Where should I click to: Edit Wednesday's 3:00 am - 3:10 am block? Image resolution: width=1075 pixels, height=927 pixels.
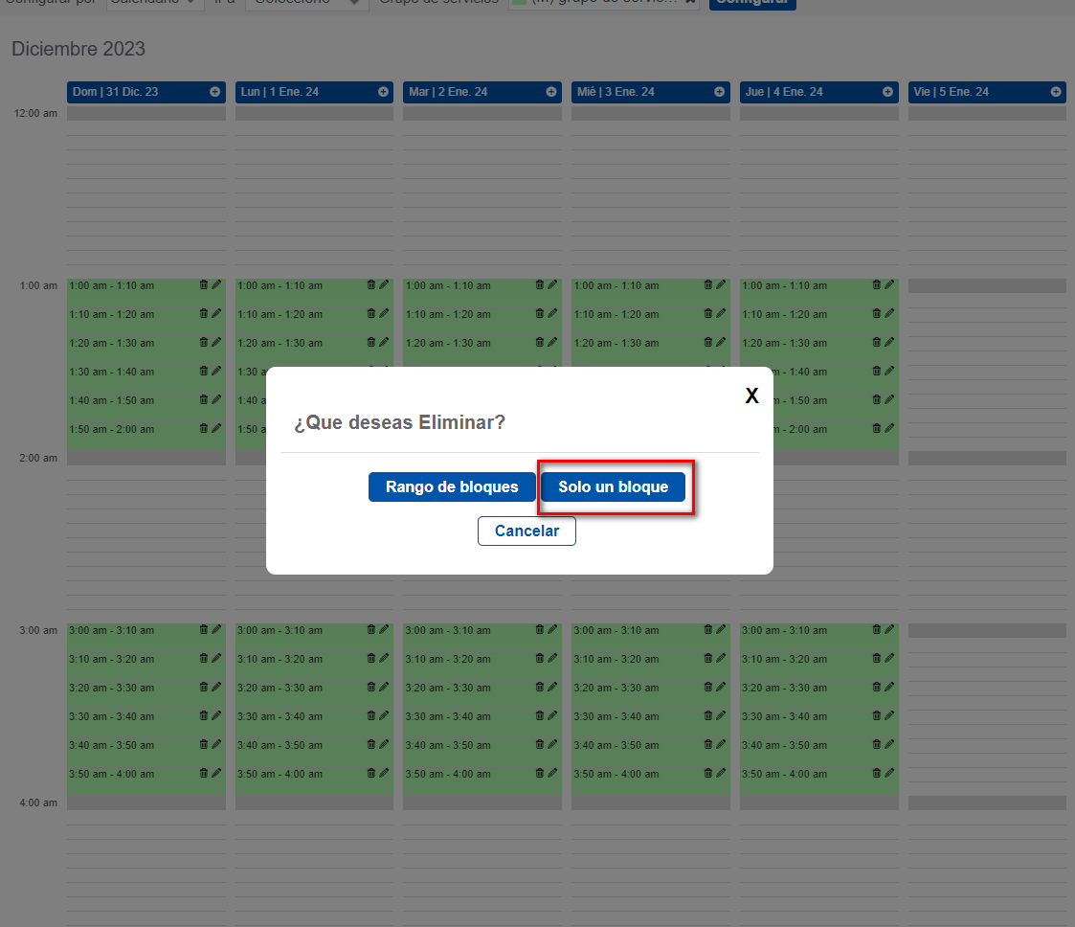click(721, 629)
